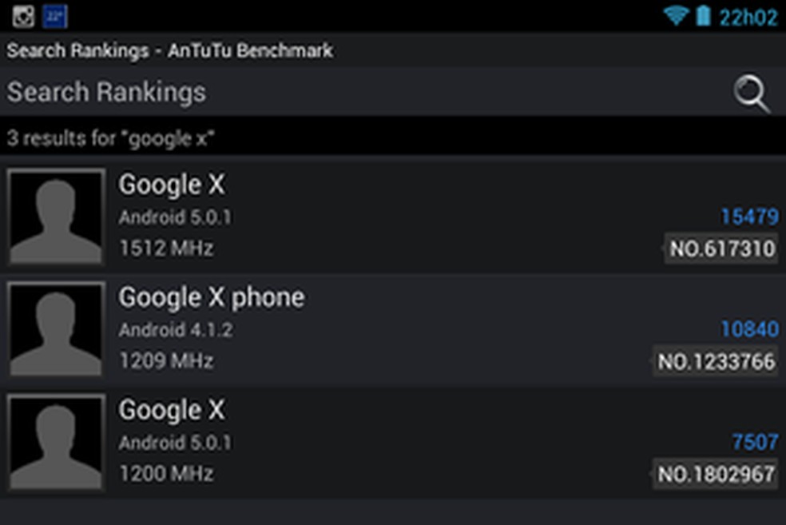Tap the Search Rankings - AnTuTu Benchmark title bar
The width and height of the screenshot is (786, 525).
[170, 50]
